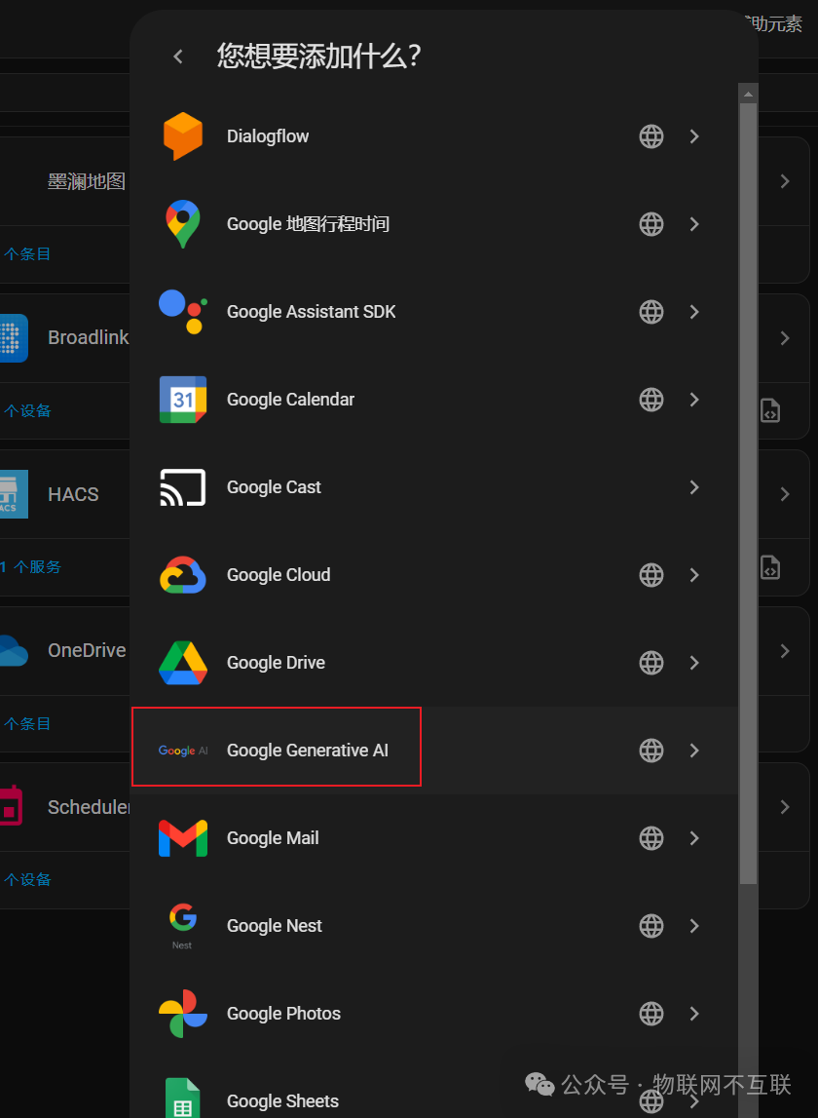Click the Google Cloud logo icon
818x1118 pixels.
point(183,575)
